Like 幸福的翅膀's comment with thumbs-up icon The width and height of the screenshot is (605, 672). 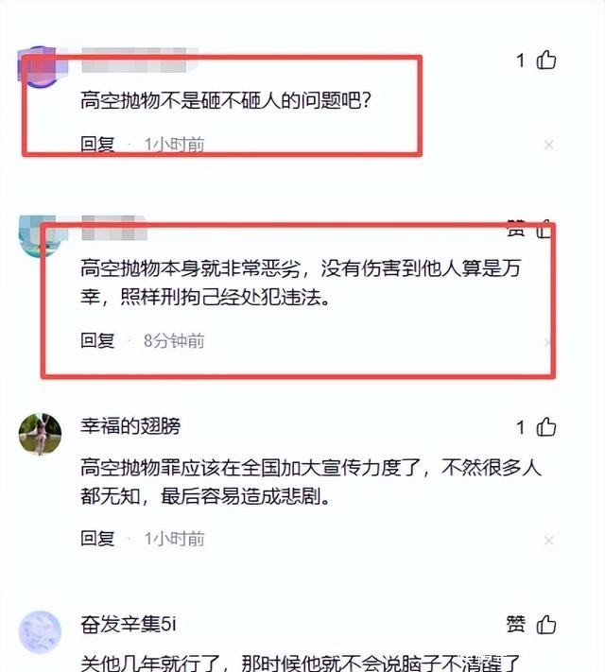[x=546, y=427]
